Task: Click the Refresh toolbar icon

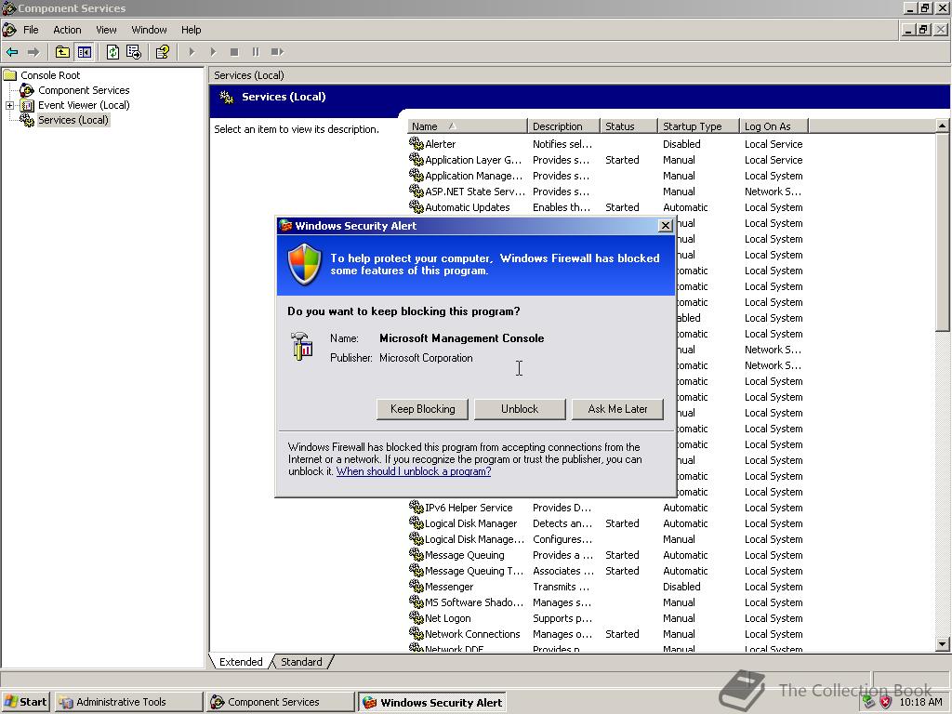Action: (112, 52)
